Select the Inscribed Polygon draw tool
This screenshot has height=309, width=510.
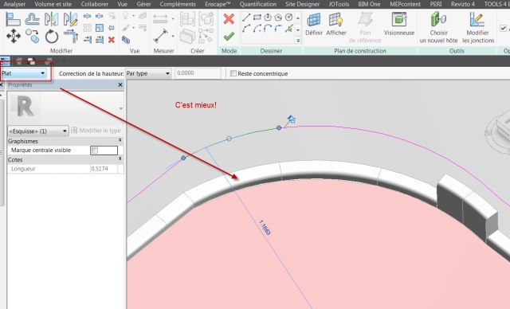tap(268, 18)
